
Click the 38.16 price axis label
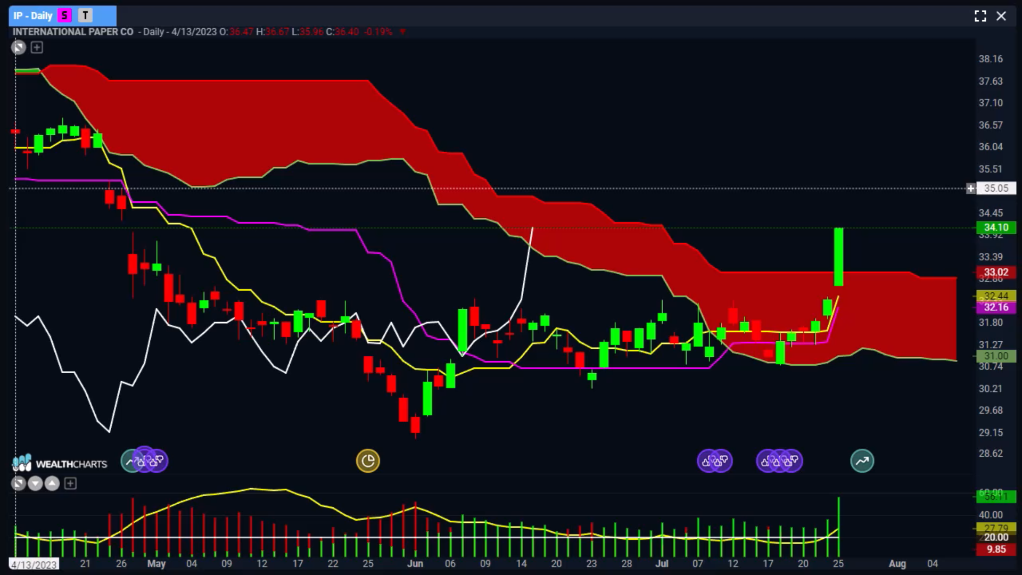(x=991, y=59)
